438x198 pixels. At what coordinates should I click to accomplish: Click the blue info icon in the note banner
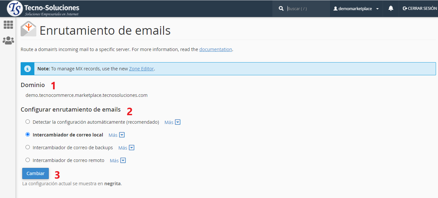point(27,68)
